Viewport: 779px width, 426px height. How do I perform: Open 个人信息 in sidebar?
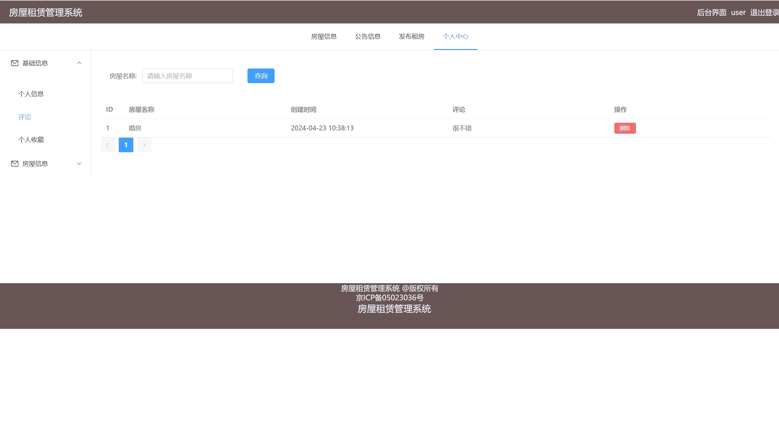pos(31,94)
